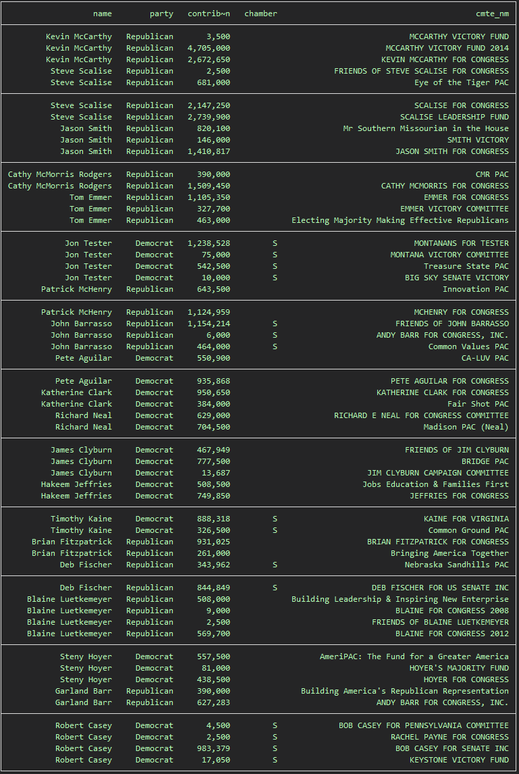Click 'Nebraska Sandhills PAC' cell
This screenshot has width=519, height=774.
pos(457,565)
